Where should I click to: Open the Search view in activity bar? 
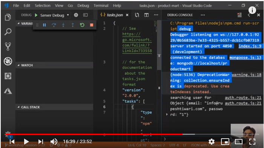(8, 32)
